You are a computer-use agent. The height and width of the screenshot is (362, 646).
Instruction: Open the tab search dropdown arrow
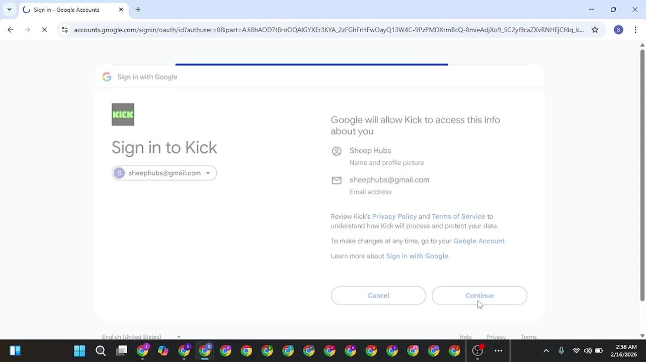click(x=9, y=10)
